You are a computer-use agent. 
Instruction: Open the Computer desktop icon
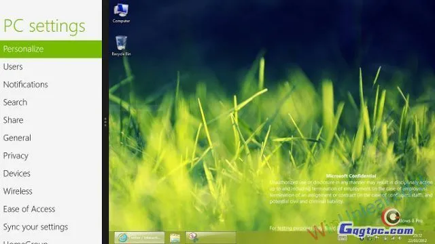pos(121,13)
